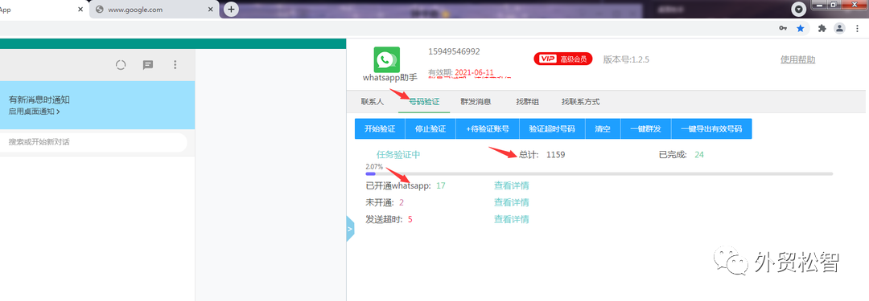This screenshot has width=869, height=301.
Task: Open the extensions puzzle icon
Action: click(822, 28)
